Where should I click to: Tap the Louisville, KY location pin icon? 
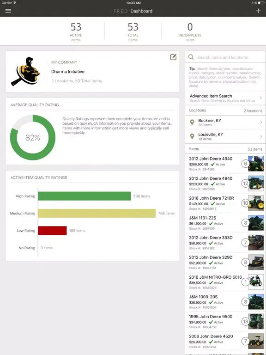192,136
